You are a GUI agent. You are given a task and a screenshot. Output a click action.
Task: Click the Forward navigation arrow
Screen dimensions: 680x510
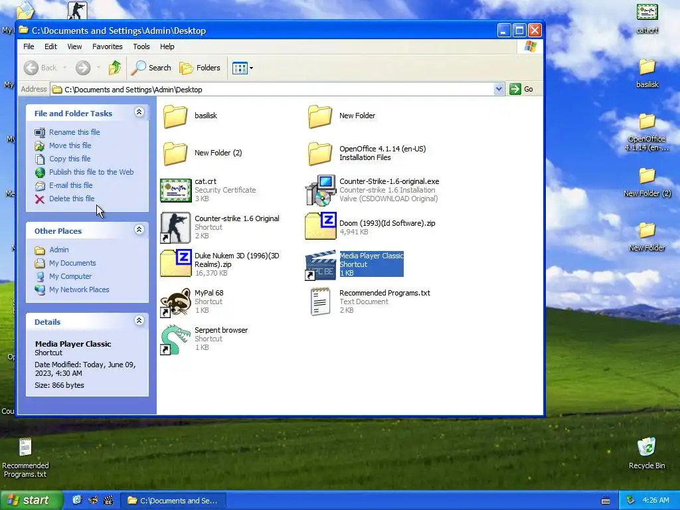(x=83, y=68)
